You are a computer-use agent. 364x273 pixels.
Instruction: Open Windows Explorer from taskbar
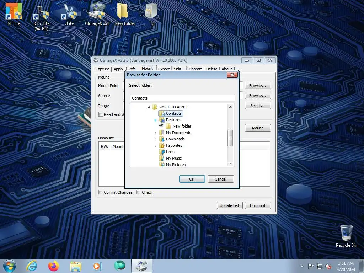[76, 266]
